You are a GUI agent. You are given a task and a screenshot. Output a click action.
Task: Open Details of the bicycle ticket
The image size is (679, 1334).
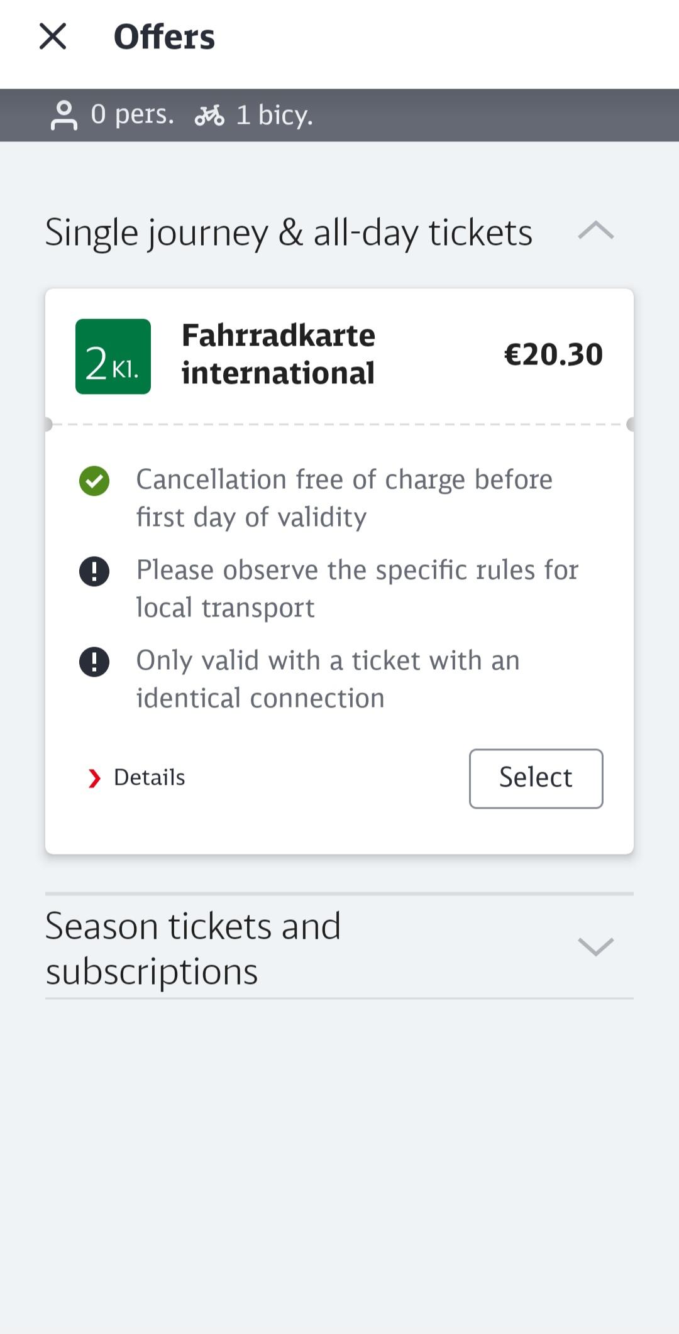coord(149,778)
